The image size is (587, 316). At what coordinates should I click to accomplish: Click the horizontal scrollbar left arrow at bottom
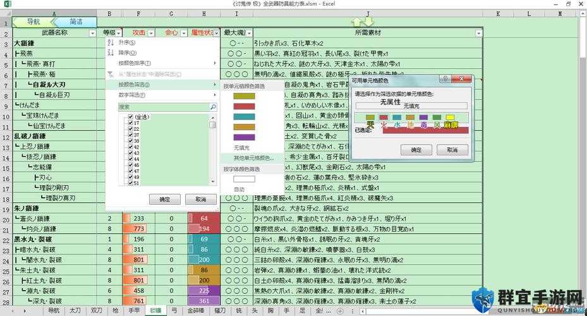(x=363, y=311)
